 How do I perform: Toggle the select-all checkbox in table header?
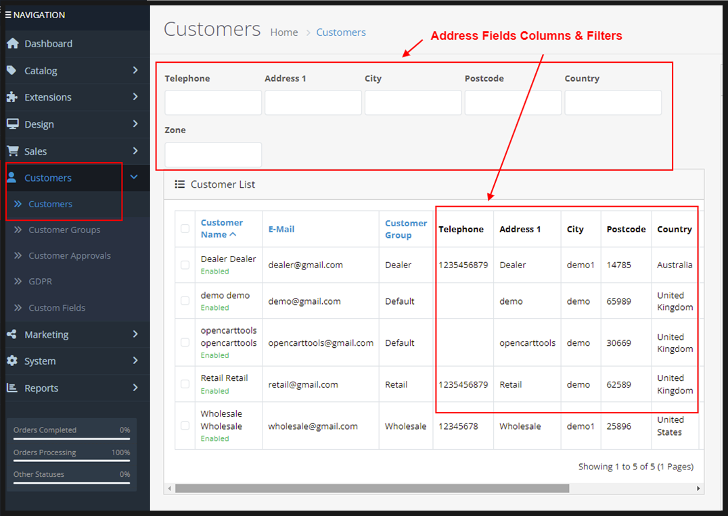pos(185,229)
